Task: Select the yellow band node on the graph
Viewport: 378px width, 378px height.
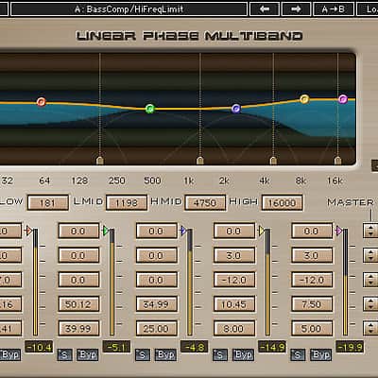Action: 304,99
